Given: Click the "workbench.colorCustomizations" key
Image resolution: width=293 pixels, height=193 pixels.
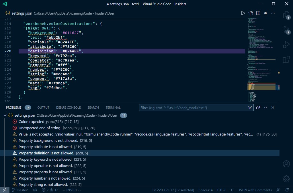Looking at the screenshot, I should tap(59, 24).
